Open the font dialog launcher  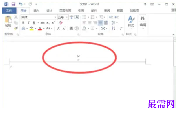(79, 35)
